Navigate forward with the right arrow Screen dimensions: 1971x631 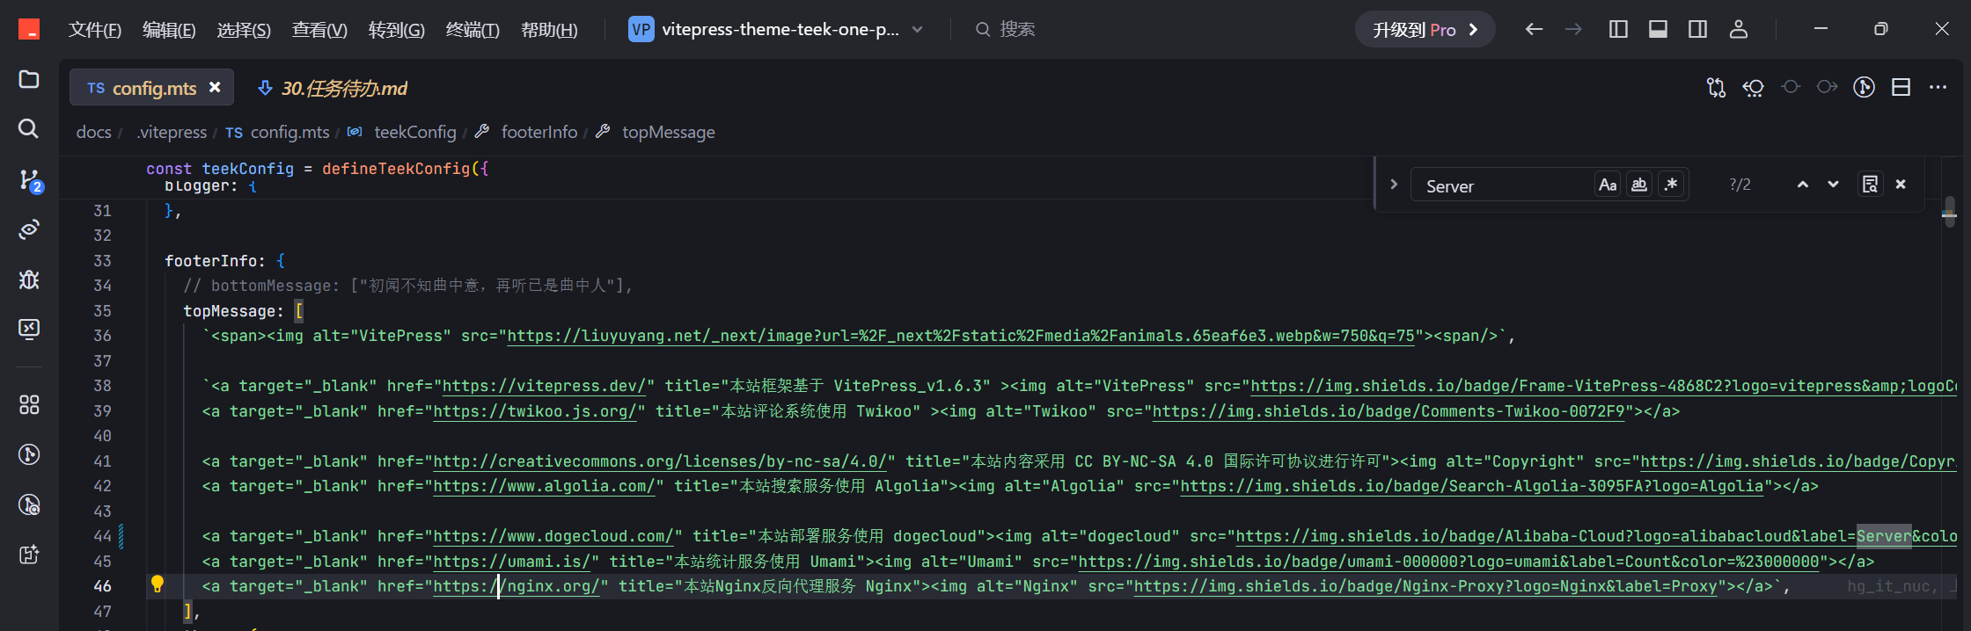[1573, 29]
